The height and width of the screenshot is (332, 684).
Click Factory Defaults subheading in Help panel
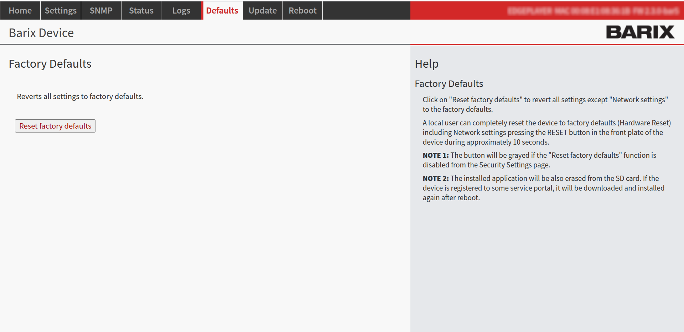pyautogui.click(x=449, y=84)
